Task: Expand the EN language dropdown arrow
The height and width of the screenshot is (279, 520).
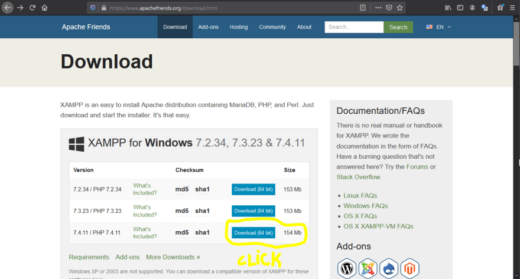Action: tap(449, 27)
